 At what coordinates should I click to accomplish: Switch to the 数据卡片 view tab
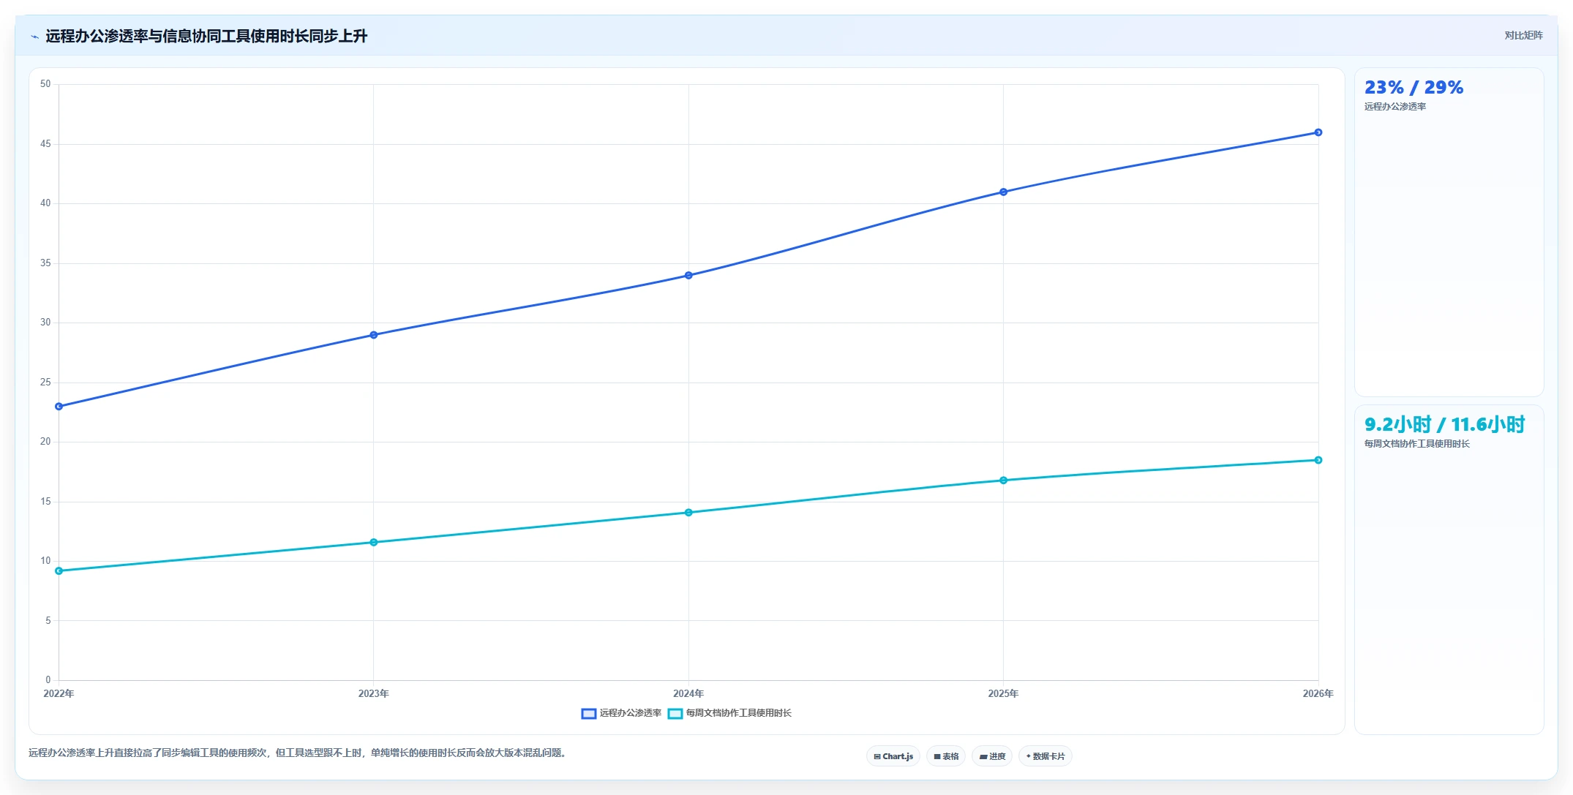point(1045,756)
